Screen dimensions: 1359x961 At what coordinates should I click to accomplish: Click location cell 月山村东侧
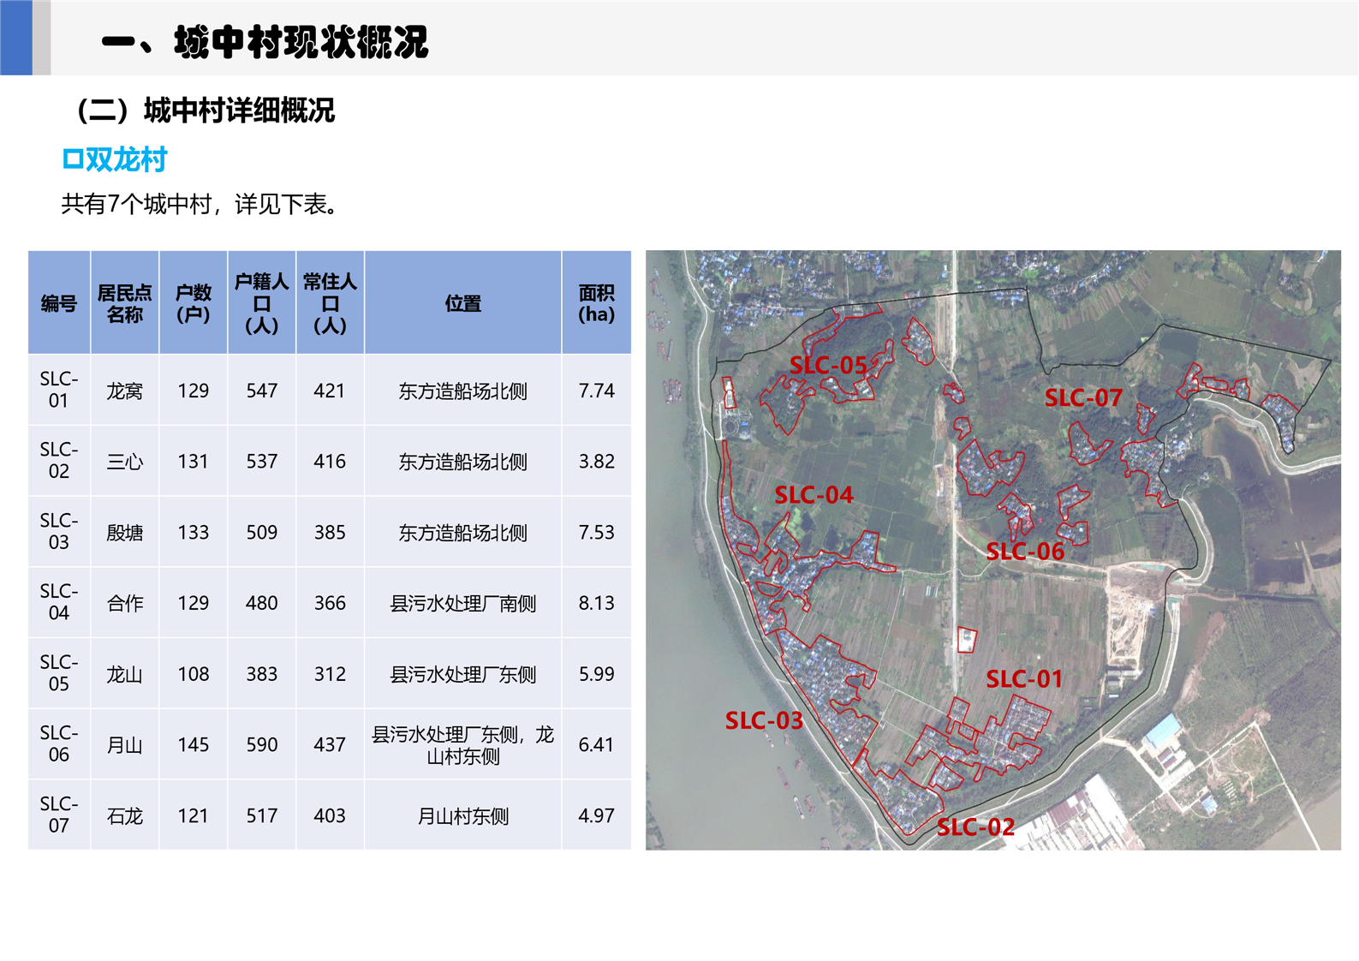coord(463,816)
